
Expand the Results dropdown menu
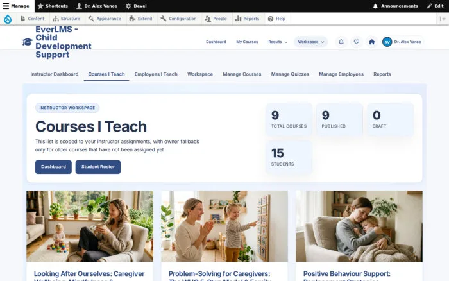[278, 42]
